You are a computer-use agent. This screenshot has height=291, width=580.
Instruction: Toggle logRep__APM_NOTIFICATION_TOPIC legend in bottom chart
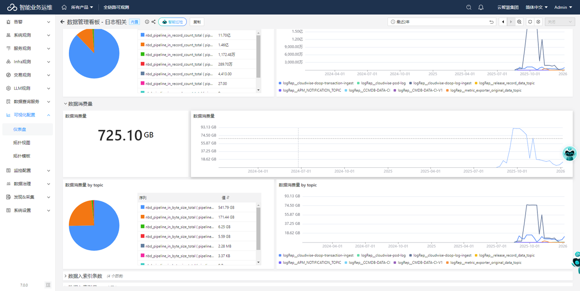(311, 262)
